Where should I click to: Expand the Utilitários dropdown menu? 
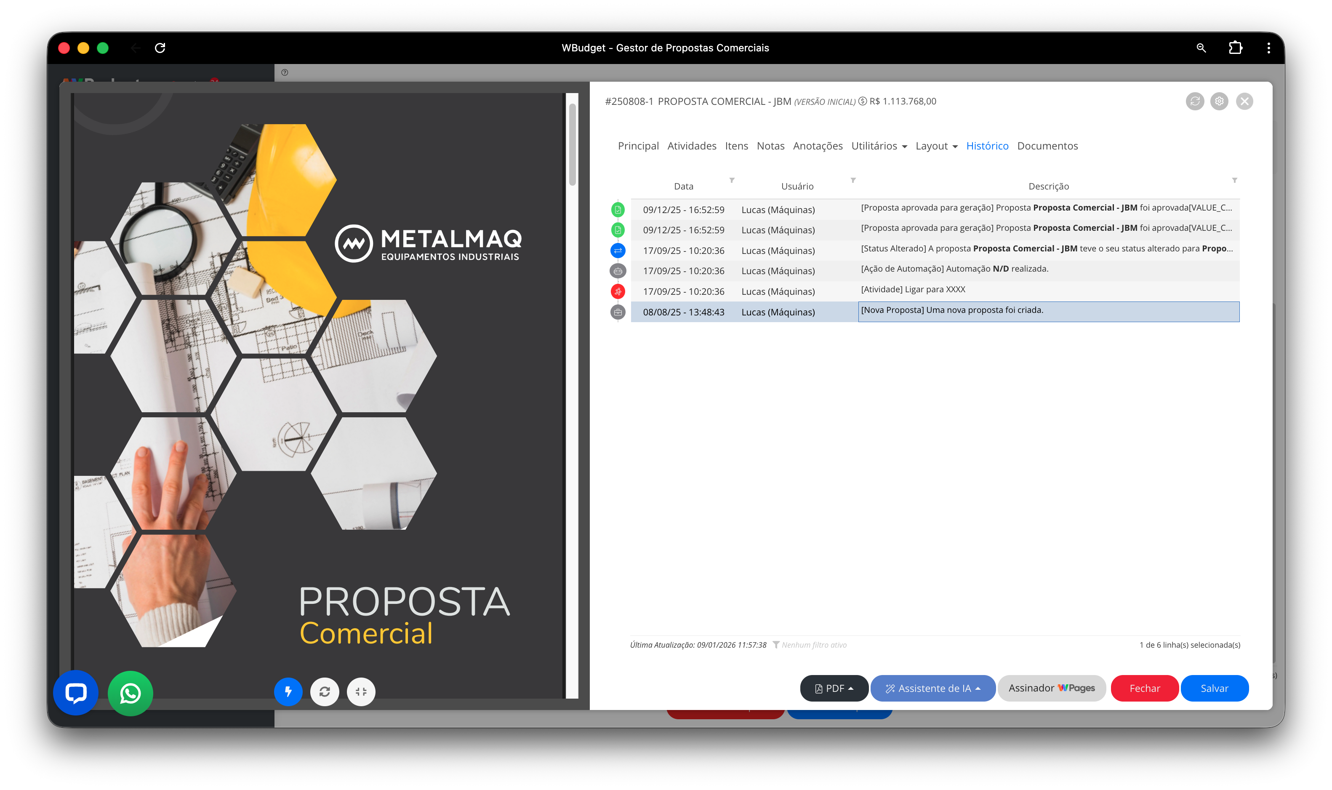click(879, 146)
